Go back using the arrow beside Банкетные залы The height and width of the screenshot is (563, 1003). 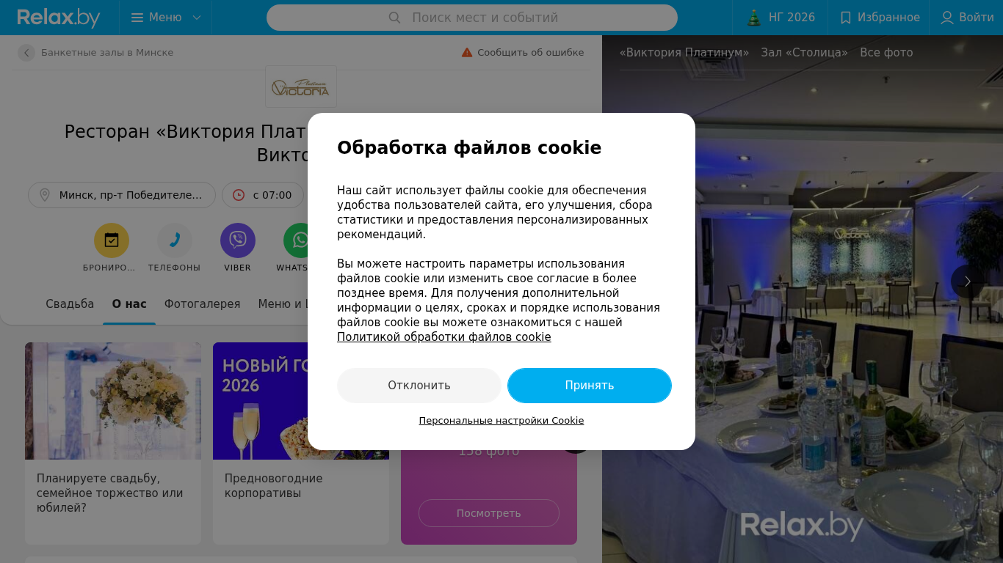(26, 53)
